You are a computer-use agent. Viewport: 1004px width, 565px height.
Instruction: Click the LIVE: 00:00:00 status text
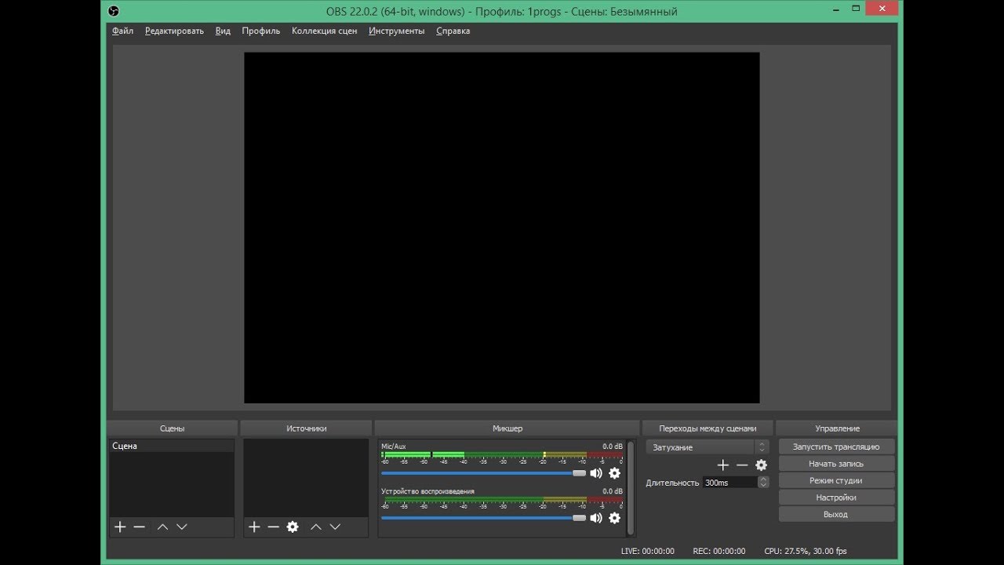648,551
